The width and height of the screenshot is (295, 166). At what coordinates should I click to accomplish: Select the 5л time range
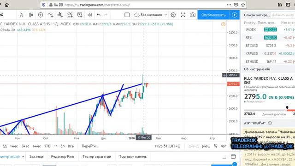coord(63,146)
